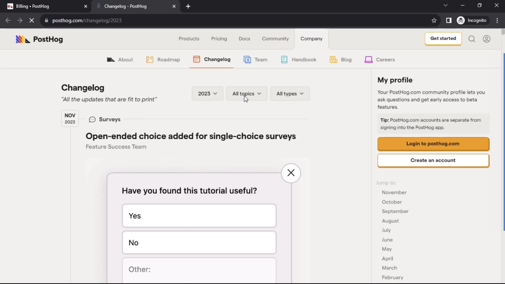The image size is (505, 284).
Task: Close the survey popup with X
Action: (291, 173)
